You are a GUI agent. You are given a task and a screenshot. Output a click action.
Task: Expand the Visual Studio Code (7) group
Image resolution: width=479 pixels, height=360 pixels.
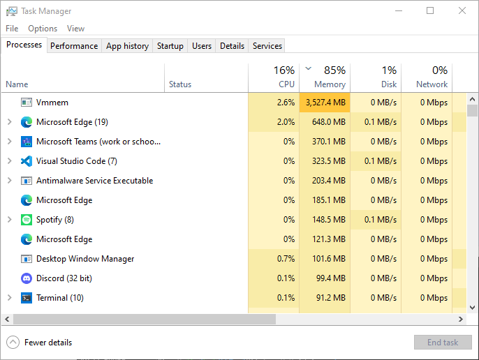(x=10, y=161)
